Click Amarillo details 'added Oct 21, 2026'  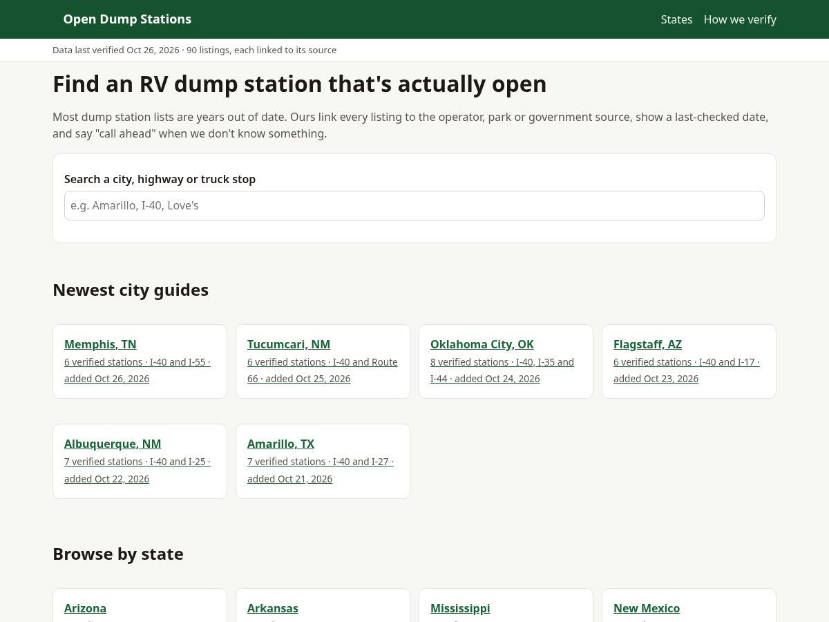point(289,479)
